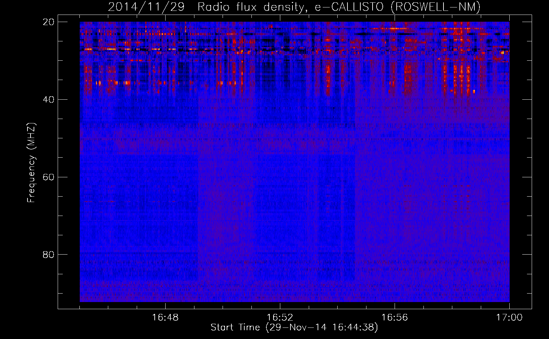This screenshot has height=339, width=549.
Task: Click the 'Start Time (29-Nov-14 16:44:38)' label
Action: pos(294,327)
